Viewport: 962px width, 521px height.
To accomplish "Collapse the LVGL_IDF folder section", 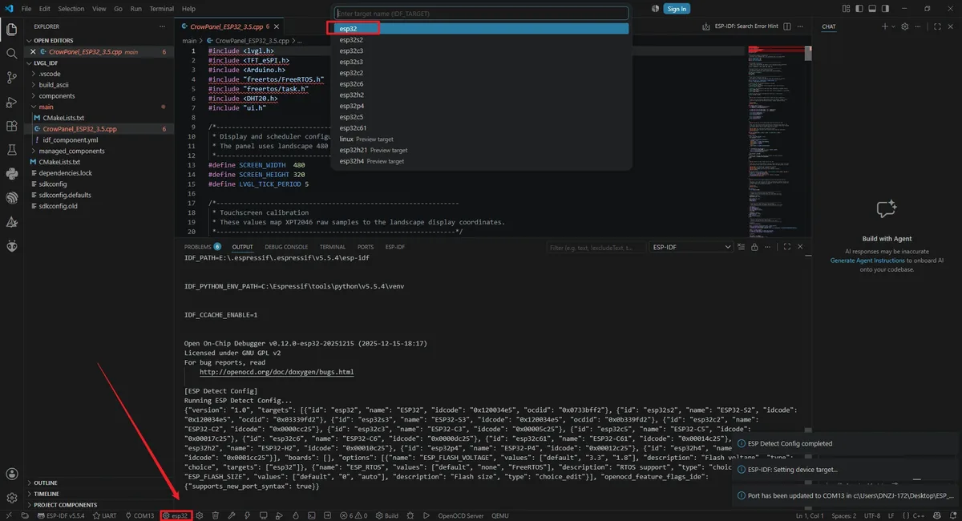I will click(x=44, y=63).
